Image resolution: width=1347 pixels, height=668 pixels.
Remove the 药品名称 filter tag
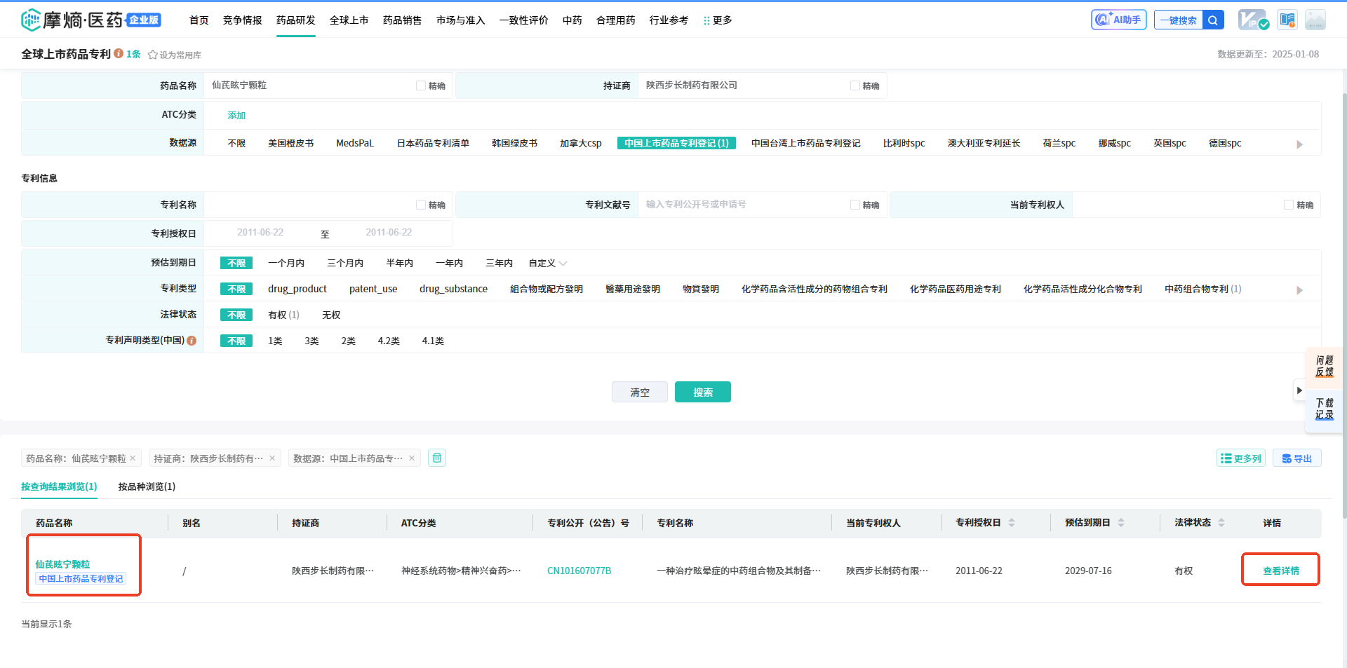point(133,458)
